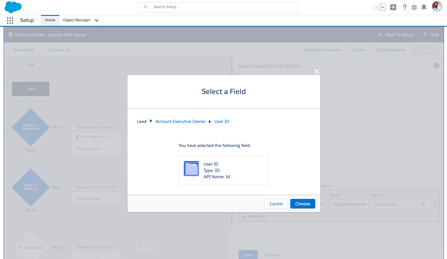Close the Select a Field dialog
This screenshot has height=259, width=447.
click(317, 72)
